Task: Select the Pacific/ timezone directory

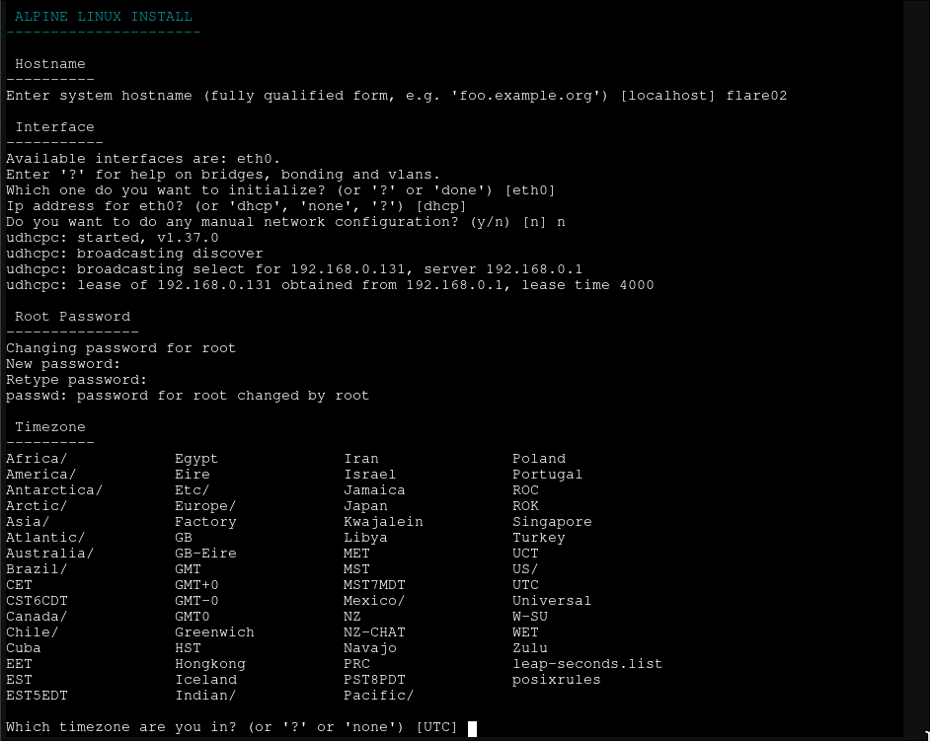Action: [378, 696]
